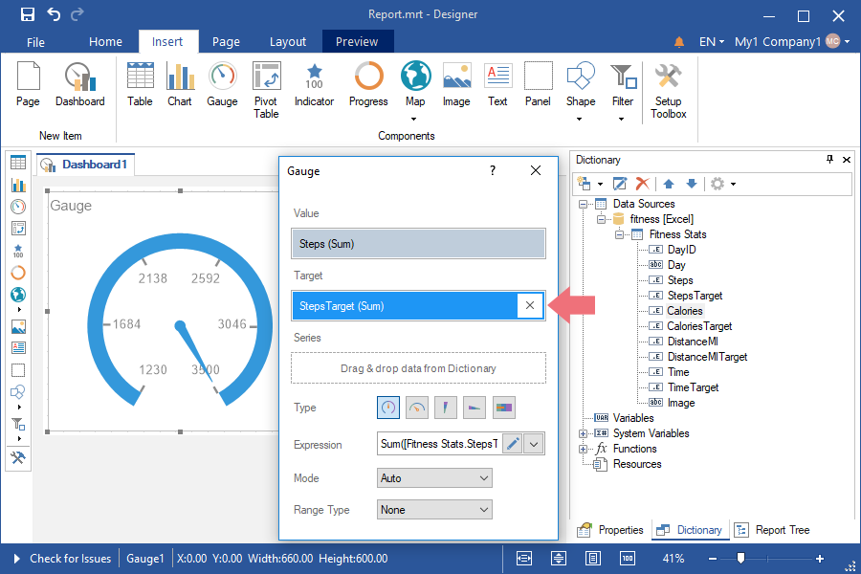Switch to the Layout ribbon tab
This screenshot has width=861, height=574.
(287, 41)
